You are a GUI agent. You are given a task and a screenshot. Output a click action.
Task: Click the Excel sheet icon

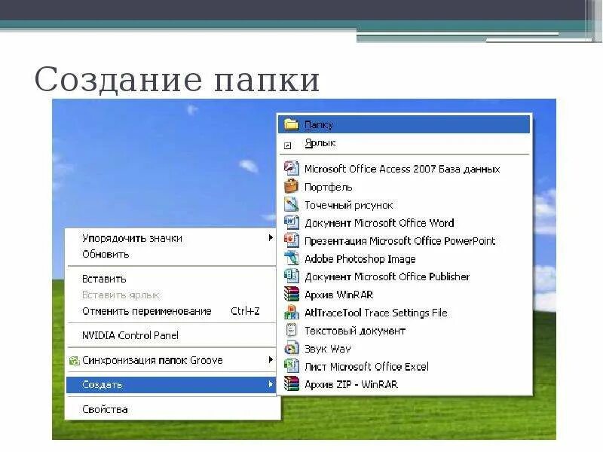tap(291, 366)
